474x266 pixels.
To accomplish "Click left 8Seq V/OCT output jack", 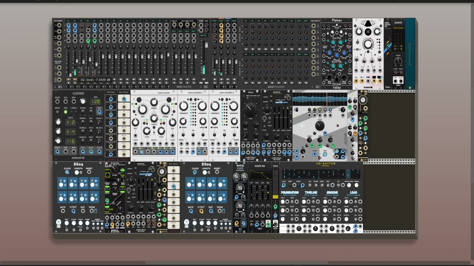I will [73, 211].
